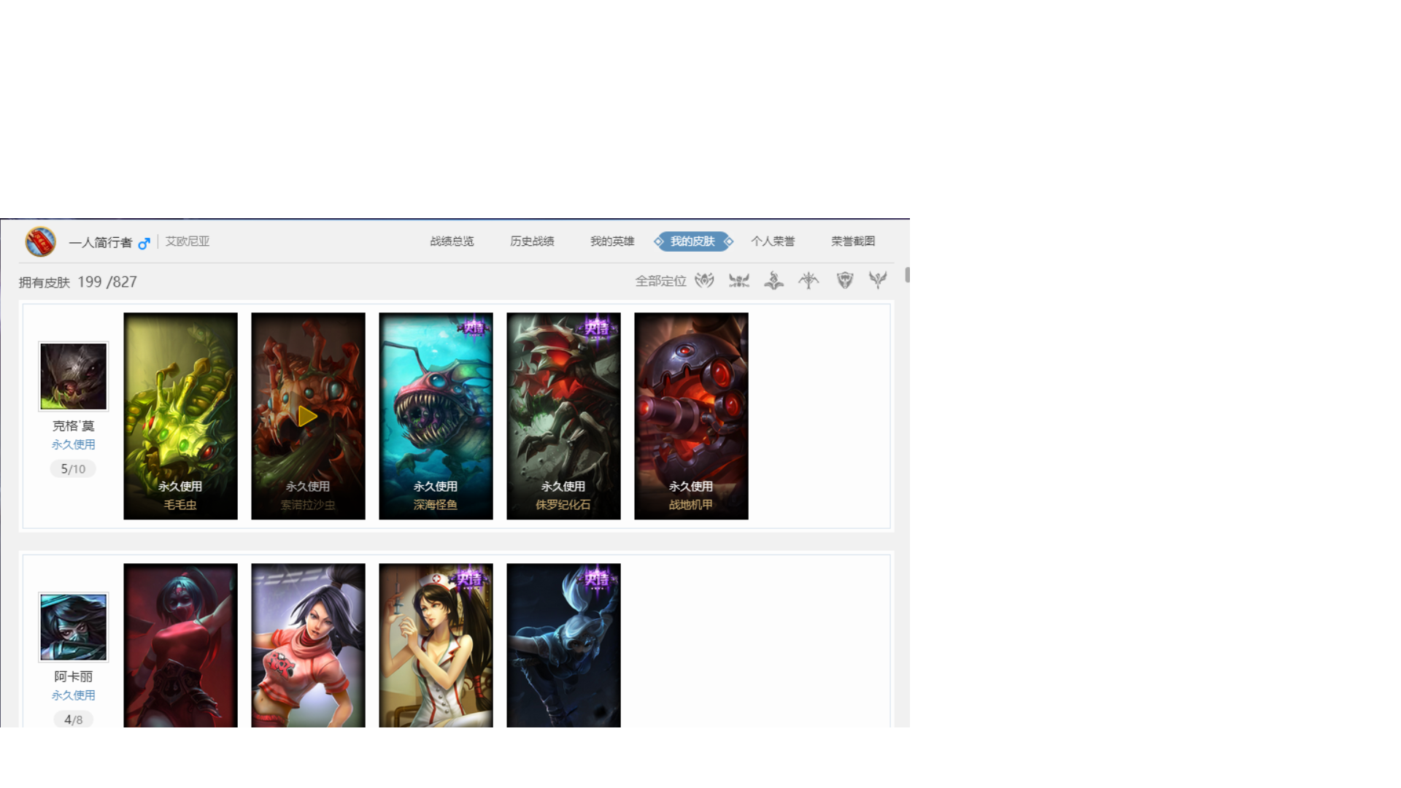1401x788 pixels.
Task: Filter skins by the Support wings icon
Action: click(878, 281)
